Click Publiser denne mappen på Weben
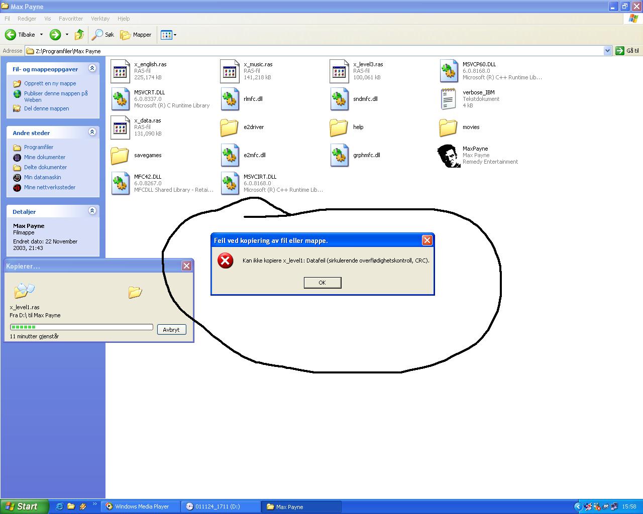Screen dimensions: 643x514 point(56,96)
